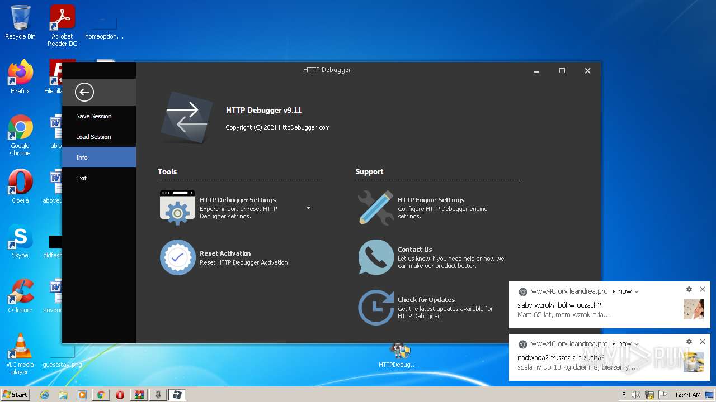The width and height of the screenshot is (716, 402).
Task: Click the 'słaby wzrok? ból w oczach?' headline
Action: [x=559, y=305]
